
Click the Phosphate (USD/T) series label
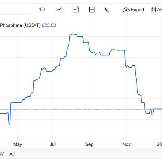[x=20, y=25]
